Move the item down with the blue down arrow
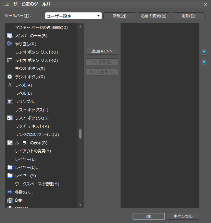This screenshot has width=211, height=223. pyautogui.click(x=204, y=62)
